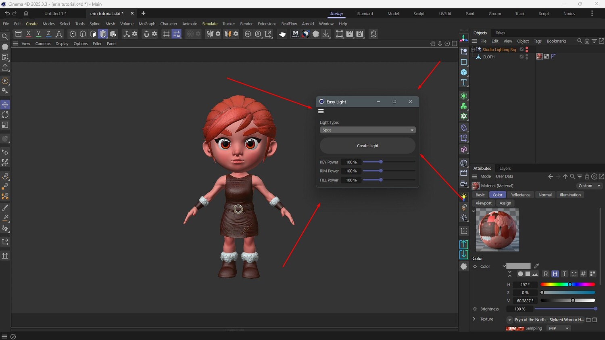Toggle the Z axis lock
605x340 pixels.
(48, 34)
